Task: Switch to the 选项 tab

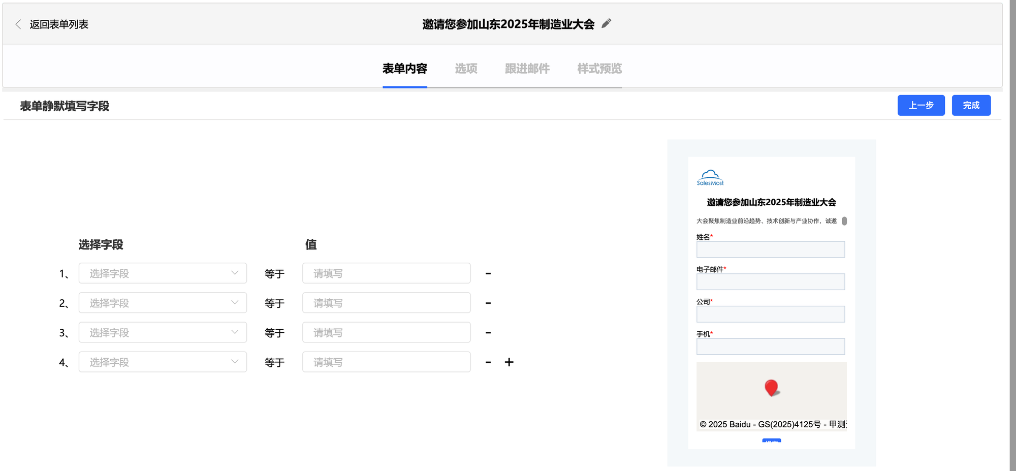Action: (466, 69)
